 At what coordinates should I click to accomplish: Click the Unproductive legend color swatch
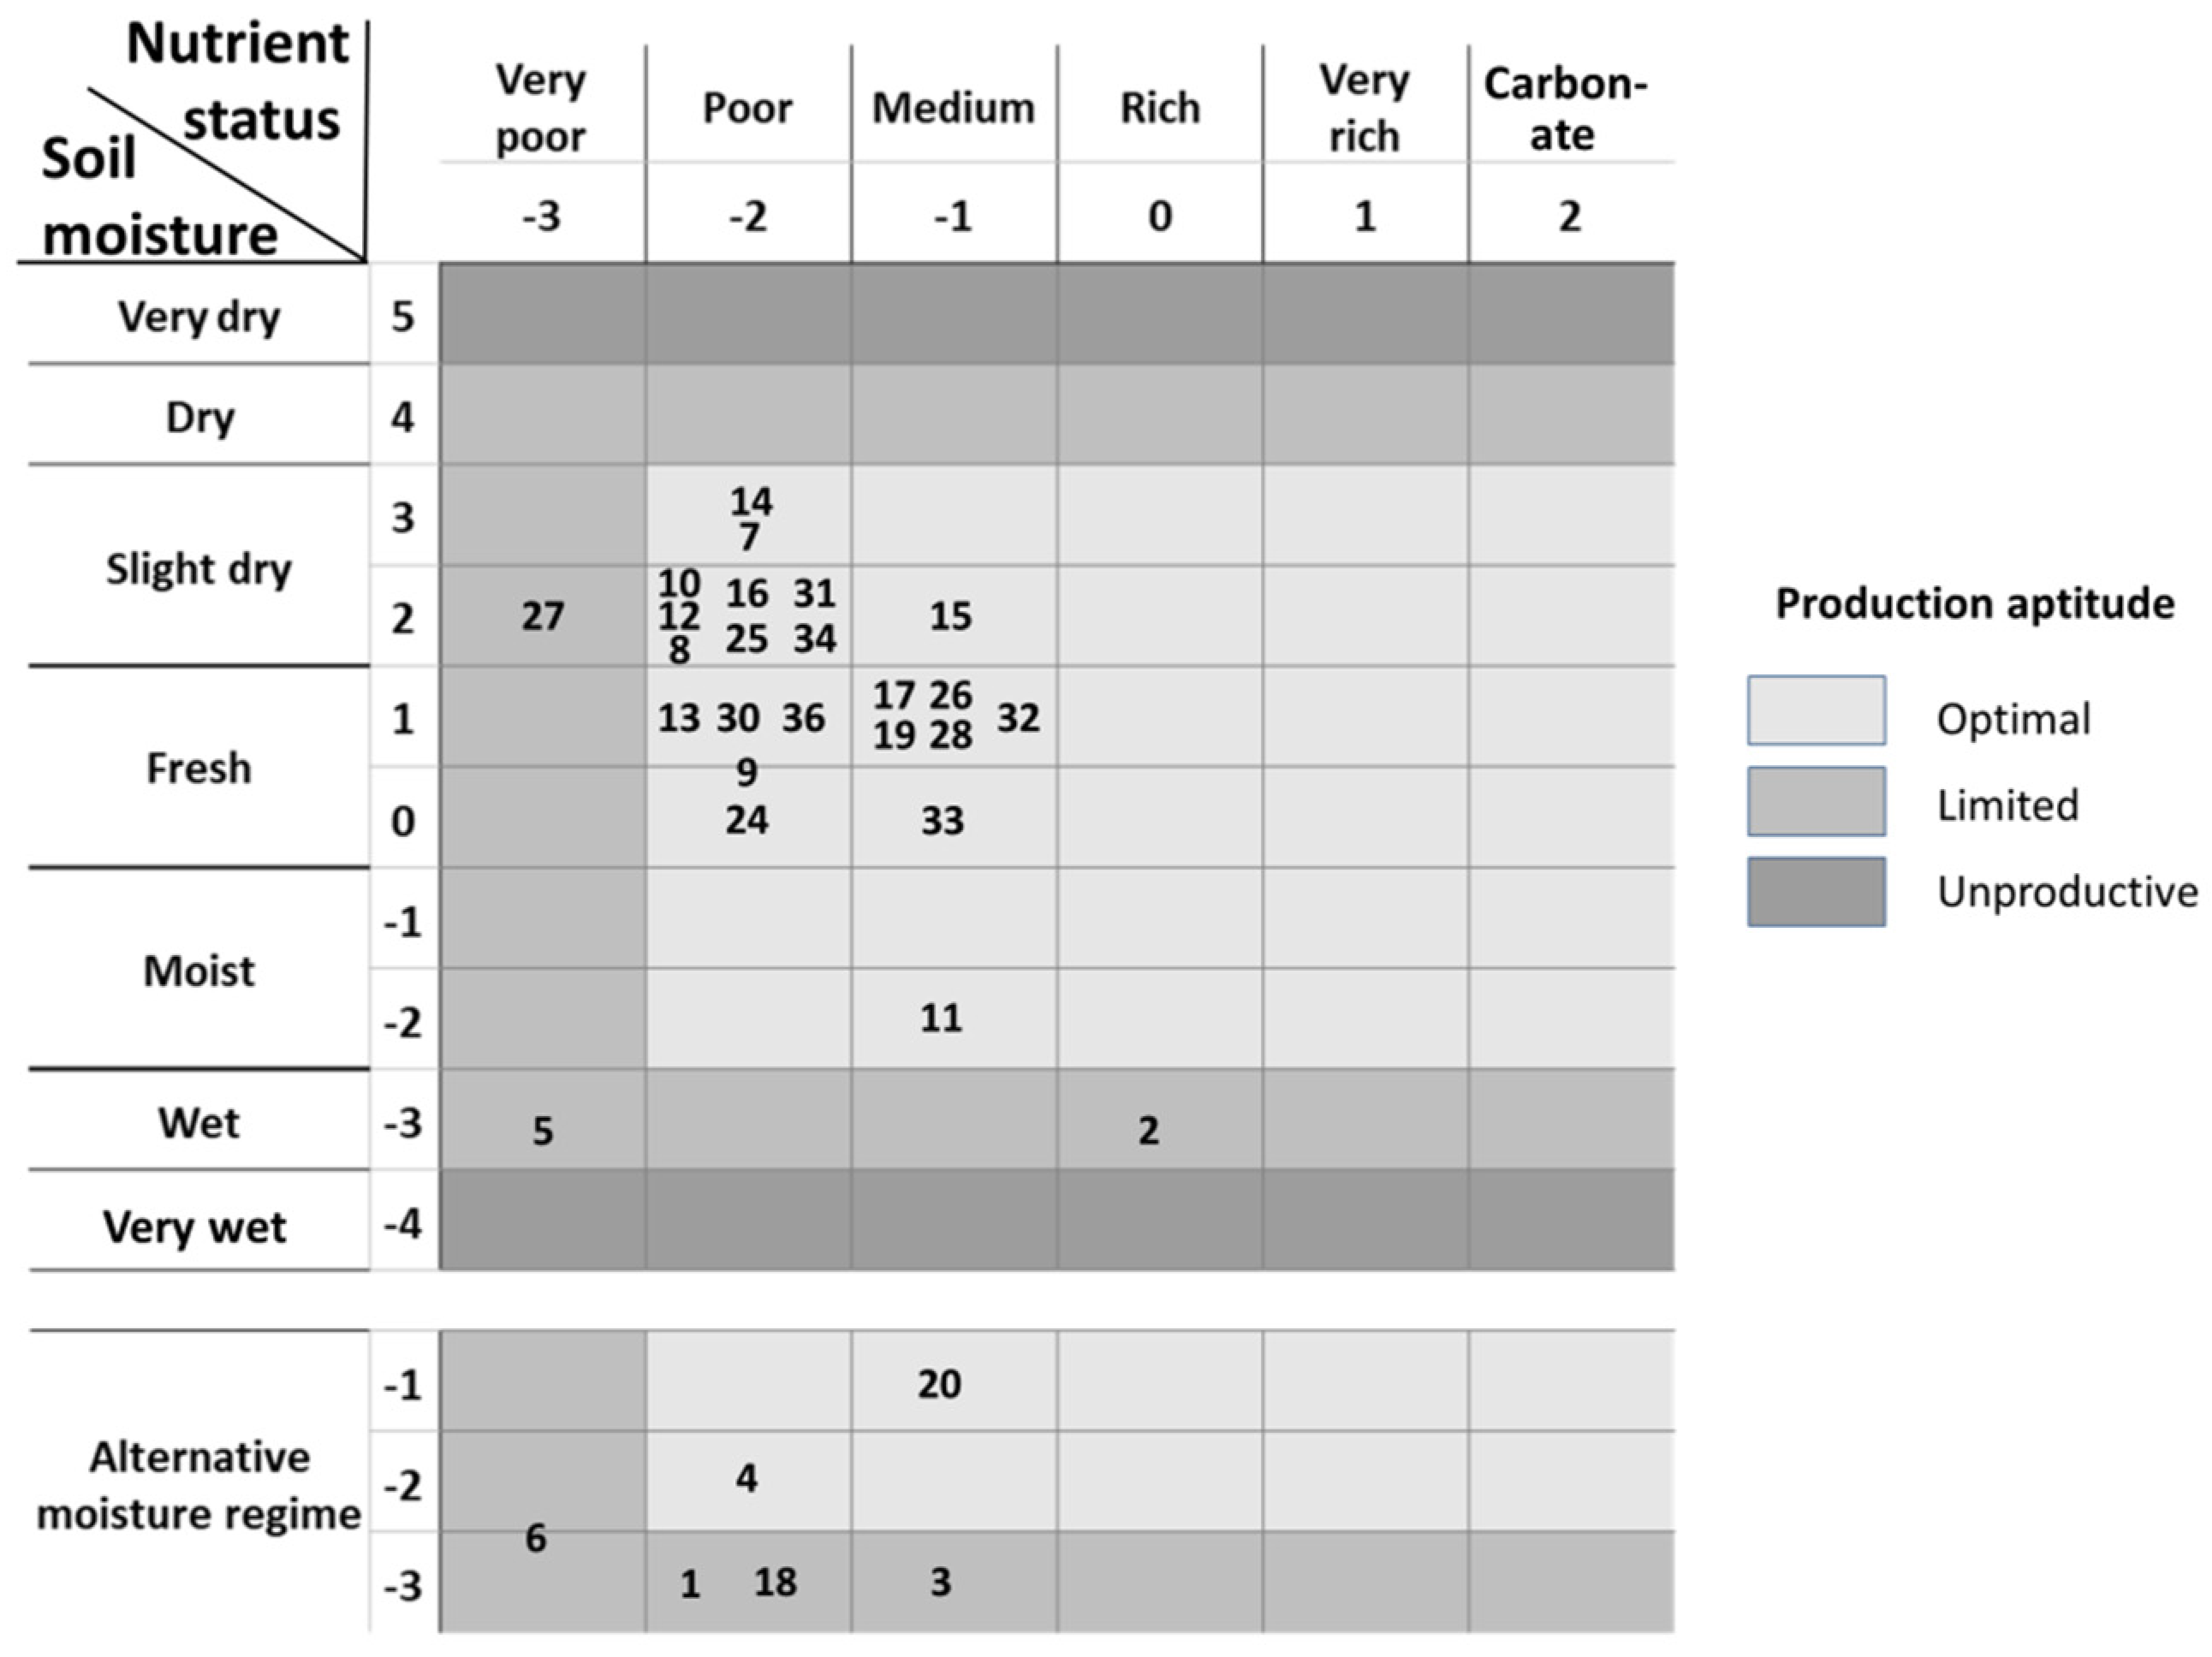[1816, 891]
